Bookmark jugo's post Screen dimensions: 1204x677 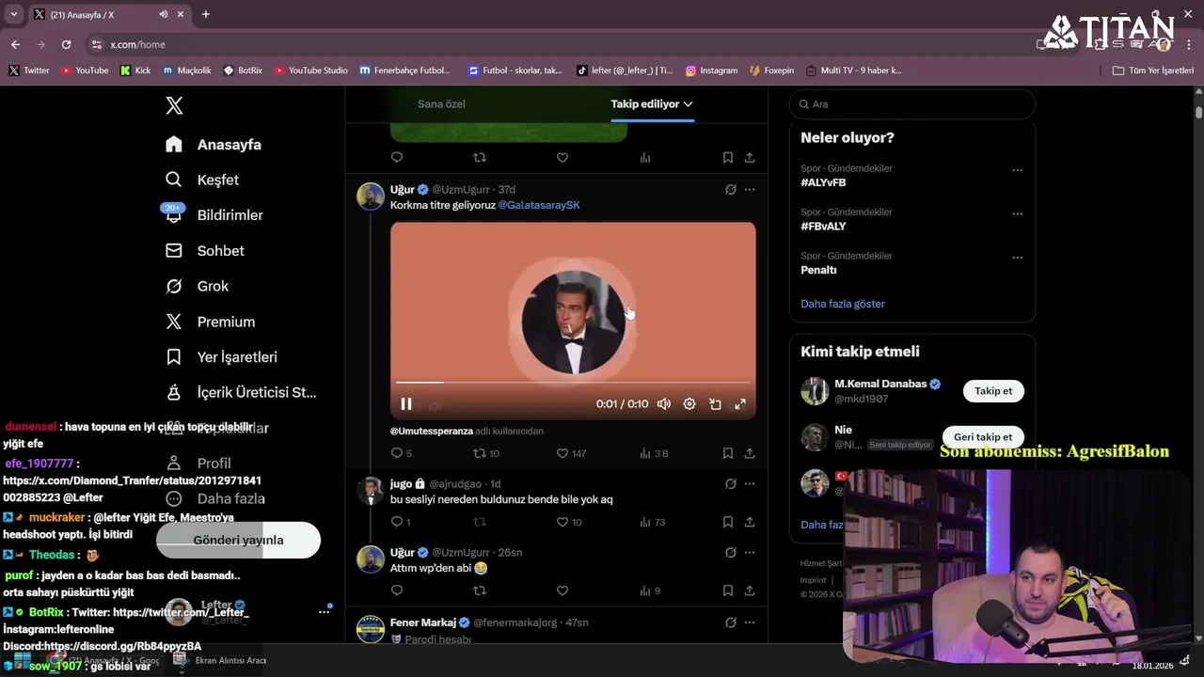coord(728,522)
